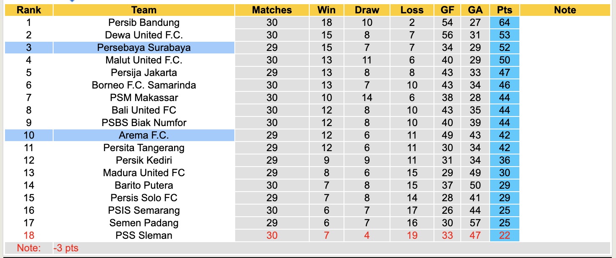616x258 pixels.
Task: Click the Note column header
Action: [x=565, y=10]
